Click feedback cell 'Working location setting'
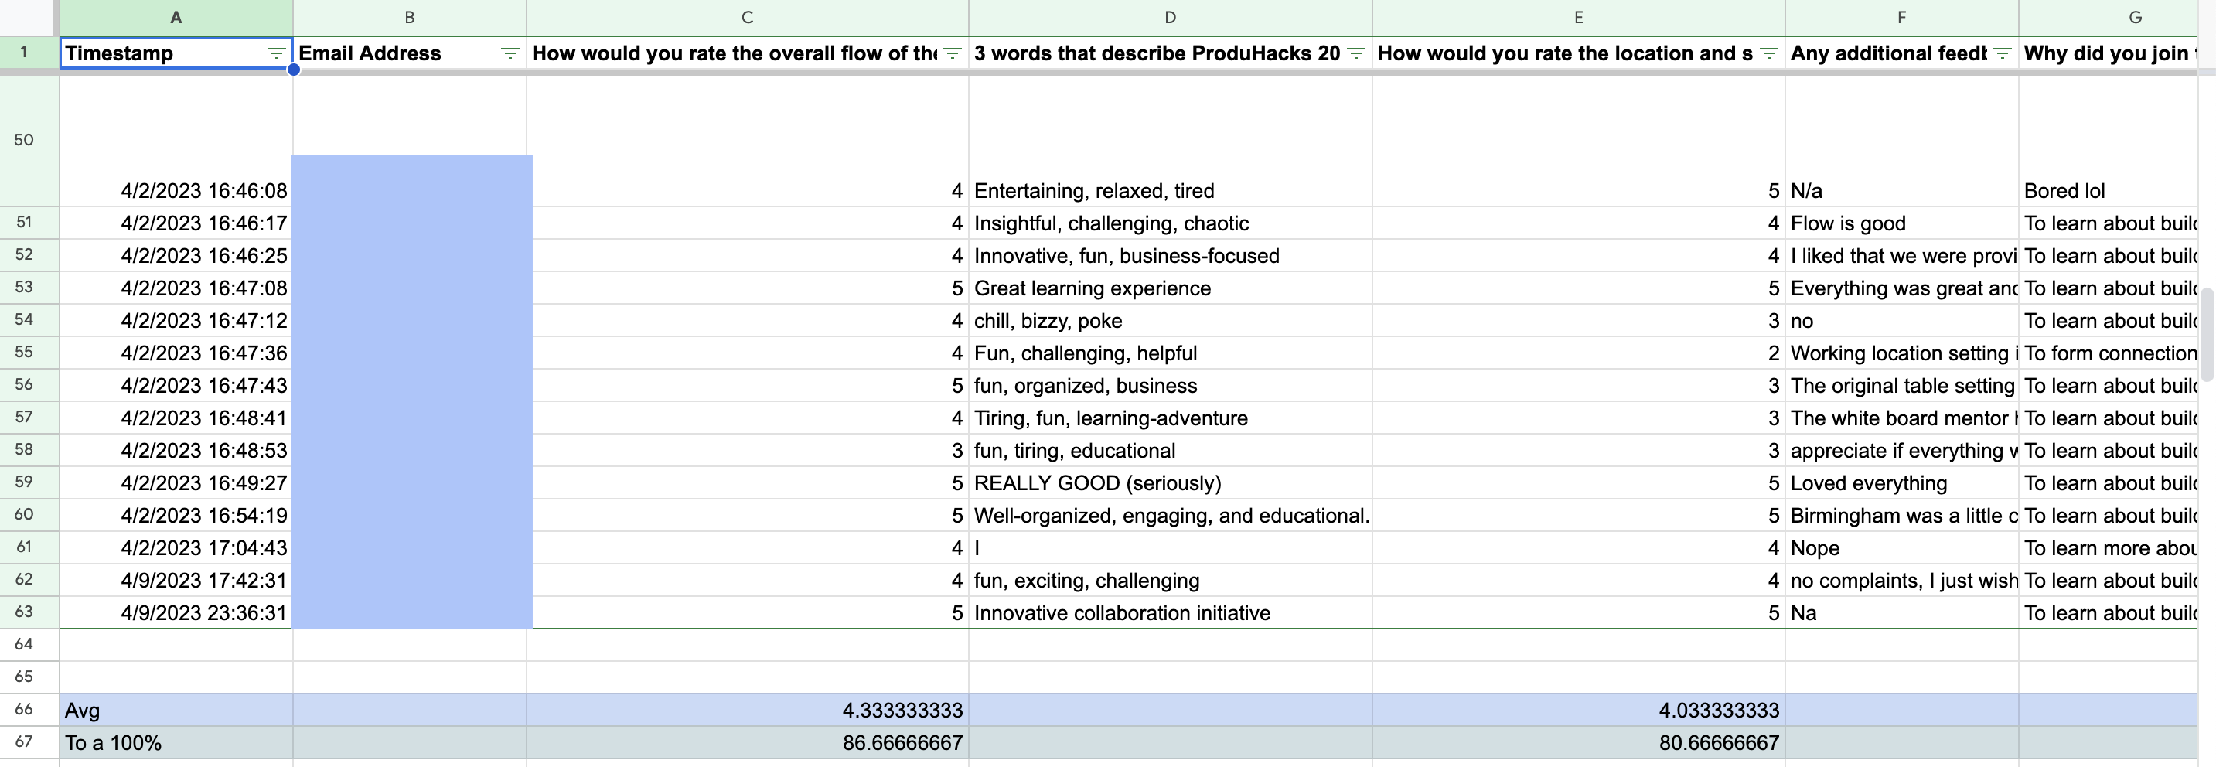2216x767 pixels. (1902, 353)
